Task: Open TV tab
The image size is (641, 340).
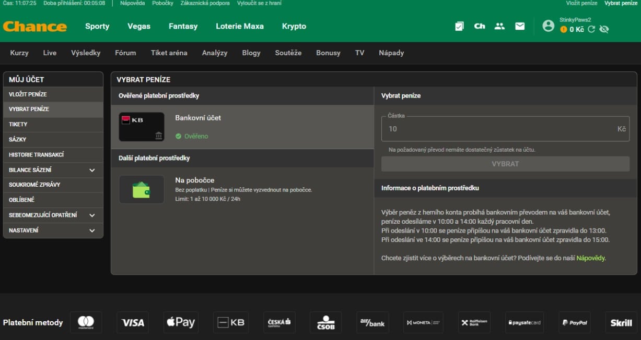Action: (359, 53)
